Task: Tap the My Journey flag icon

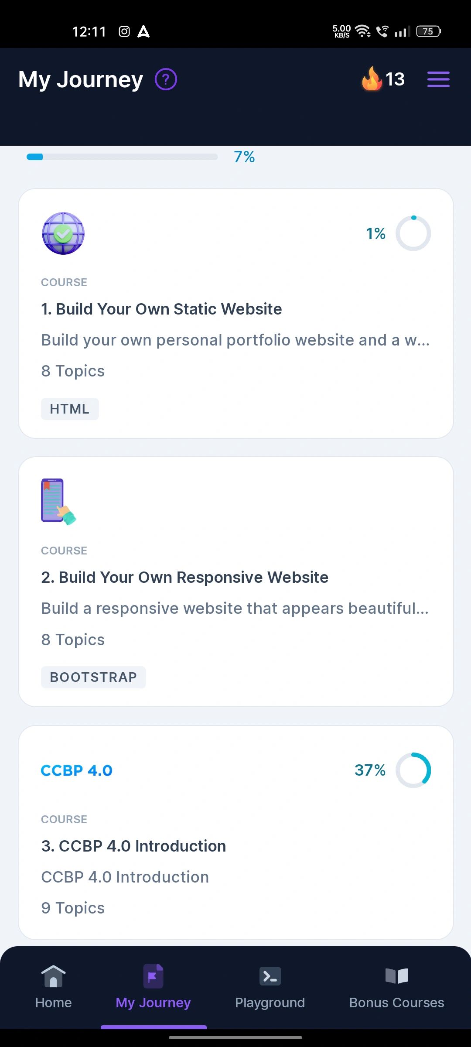Action: 153,976
